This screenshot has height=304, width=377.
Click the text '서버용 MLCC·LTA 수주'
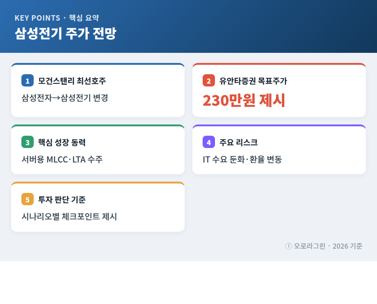point(62,160)
